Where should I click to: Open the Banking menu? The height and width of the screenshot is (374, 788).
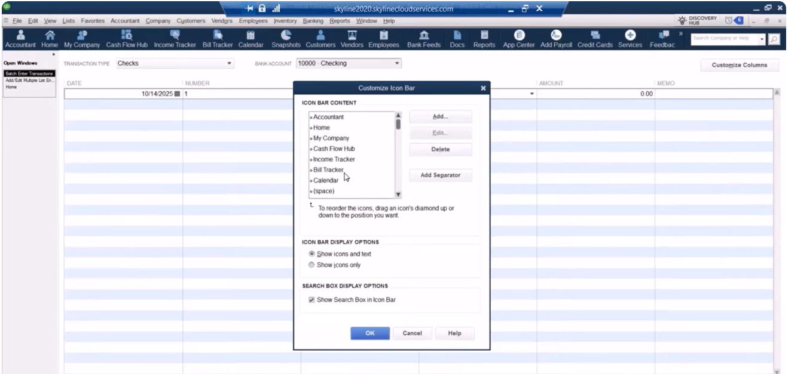coord(313,21)
